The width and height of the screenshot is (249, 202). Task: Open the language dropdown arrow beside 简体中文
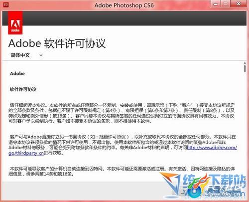coord(41,55)
